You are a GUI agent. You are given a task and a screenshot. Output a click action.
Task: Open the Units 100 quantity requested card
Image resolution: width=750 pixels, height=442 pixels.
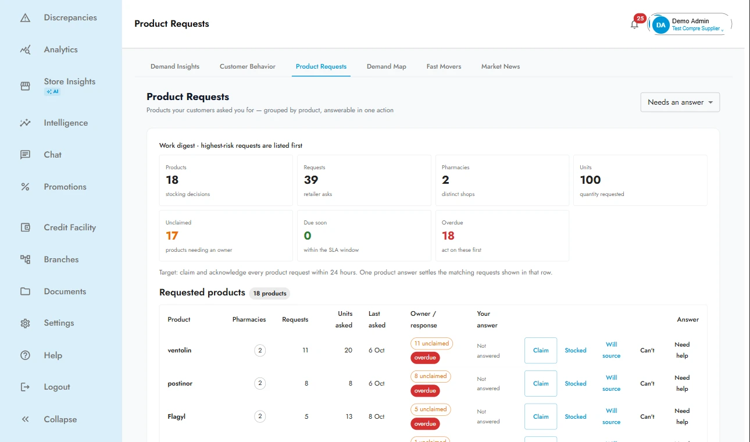click(x=640, y=180)
